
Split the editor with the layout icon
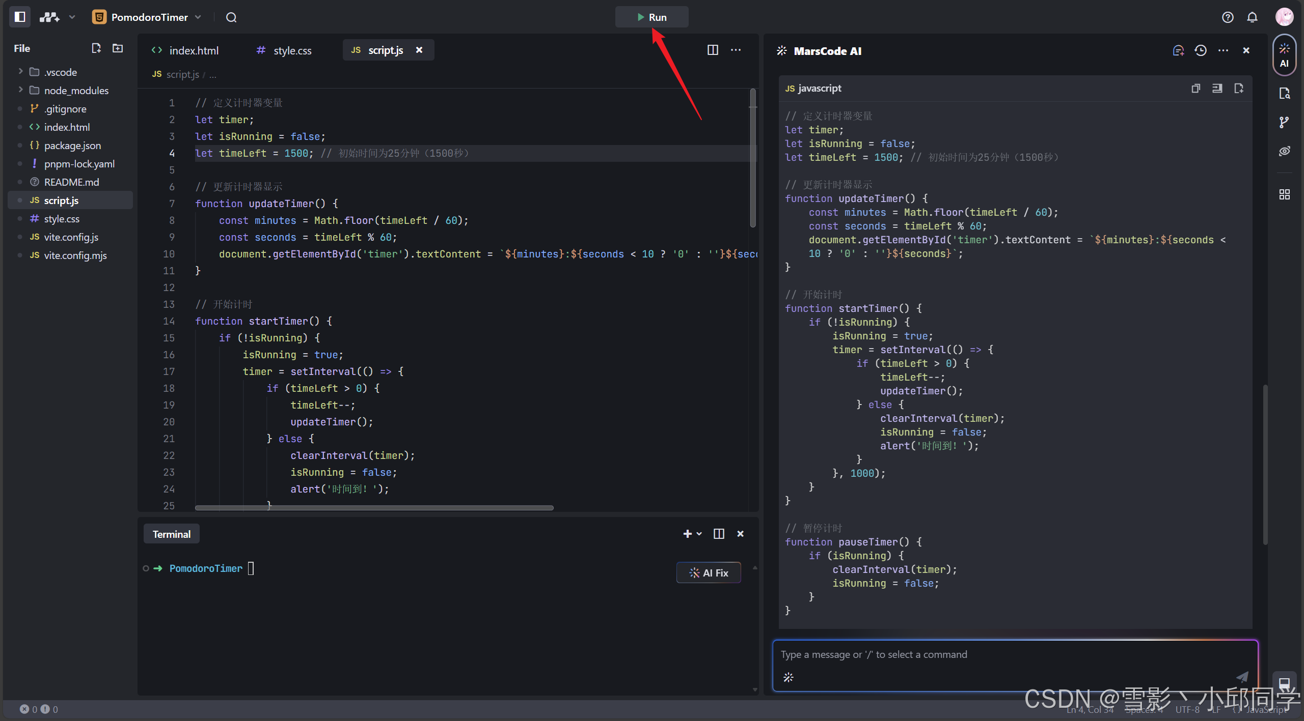[713, 50]
